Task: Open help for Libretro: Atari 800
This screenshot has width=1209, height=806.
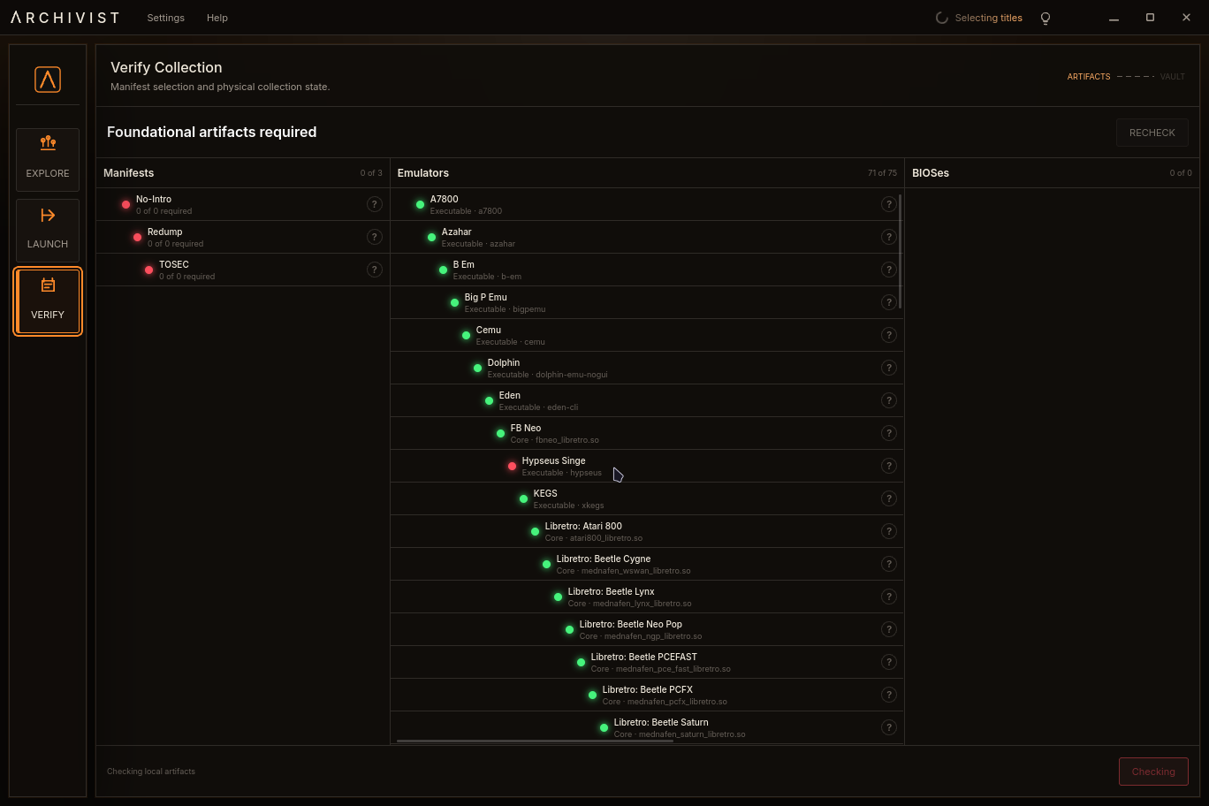Action: [889, 531]
